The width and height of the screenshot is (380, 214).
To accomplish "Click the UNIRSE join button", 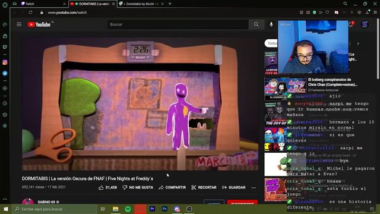I will (214, 202).
